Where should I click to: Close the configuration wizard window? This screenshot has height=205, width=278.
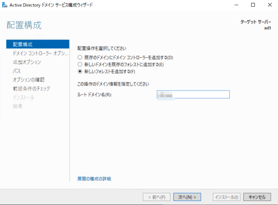[270, 5]
